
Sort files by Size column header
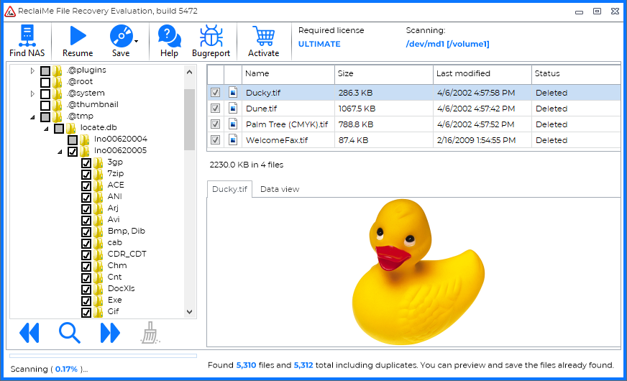383,73
